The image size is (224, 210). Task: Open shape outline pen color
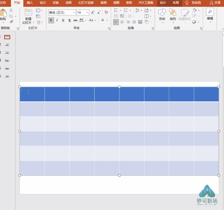(194, 16)
